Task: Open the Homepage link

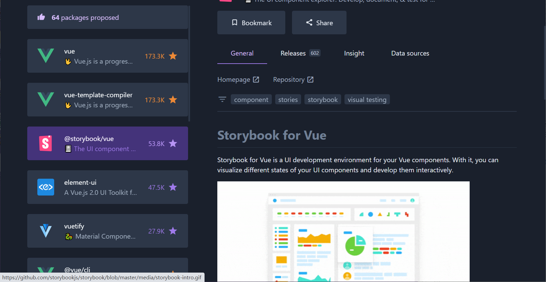Action: (238, 79)
